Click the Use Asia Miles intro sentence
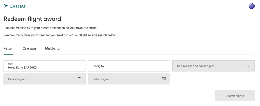 [x=50, y=28]
